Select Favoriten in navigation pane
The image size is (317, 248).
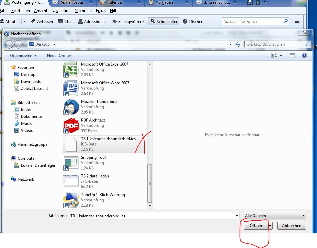pyautogui.click(x=22, y=68)
